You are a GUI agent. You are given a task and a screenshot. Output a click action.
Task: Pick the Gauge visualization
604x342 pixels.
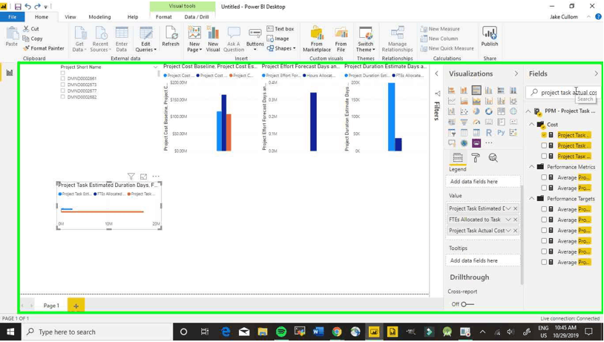[476, 122]
